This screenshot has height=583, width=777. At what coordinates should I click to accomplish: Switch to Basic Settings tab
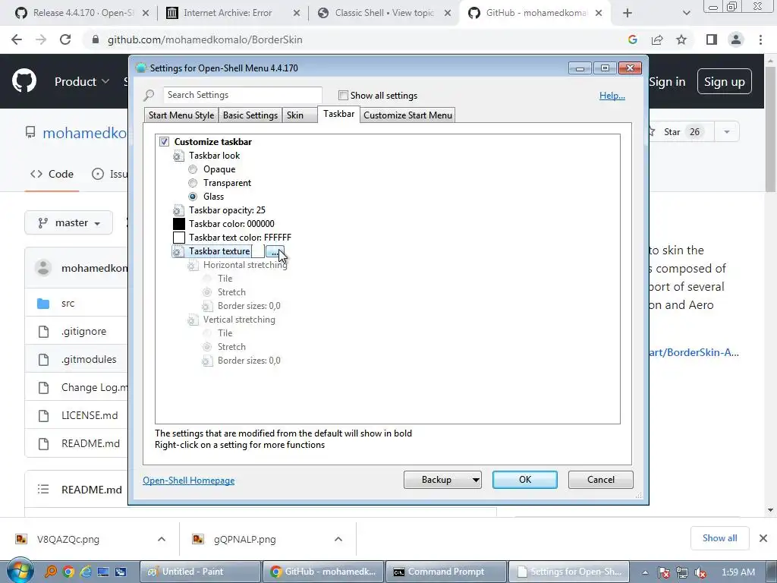tap(250, 115)
